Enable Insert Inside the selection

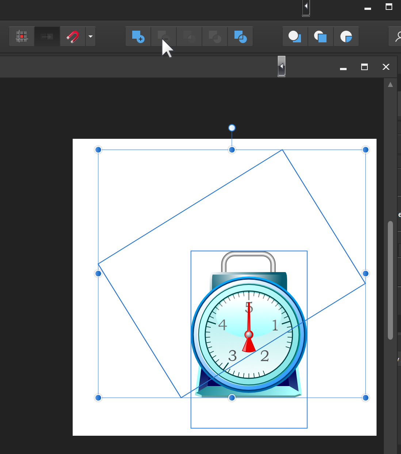(346, 37)
